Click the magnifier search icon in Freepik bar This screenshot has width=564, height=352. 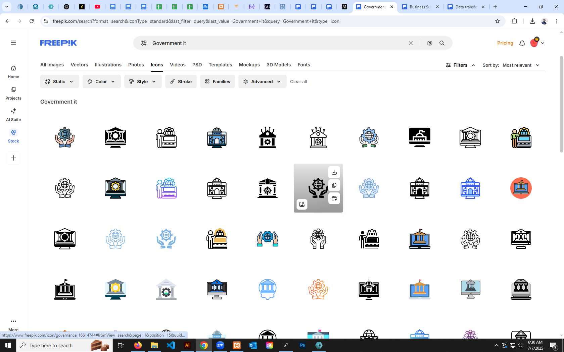(442, 43)
